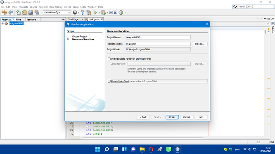275x154 pixels.
Task: Click the Finish button
Action: (172, 117)
